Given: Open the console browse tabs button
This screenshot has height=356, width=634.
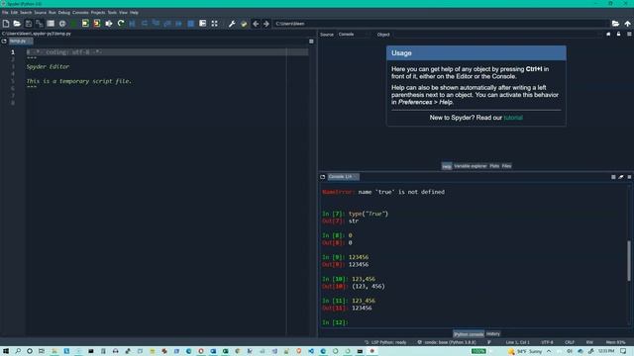Looking at the screenshot, I should click(323, 177).
